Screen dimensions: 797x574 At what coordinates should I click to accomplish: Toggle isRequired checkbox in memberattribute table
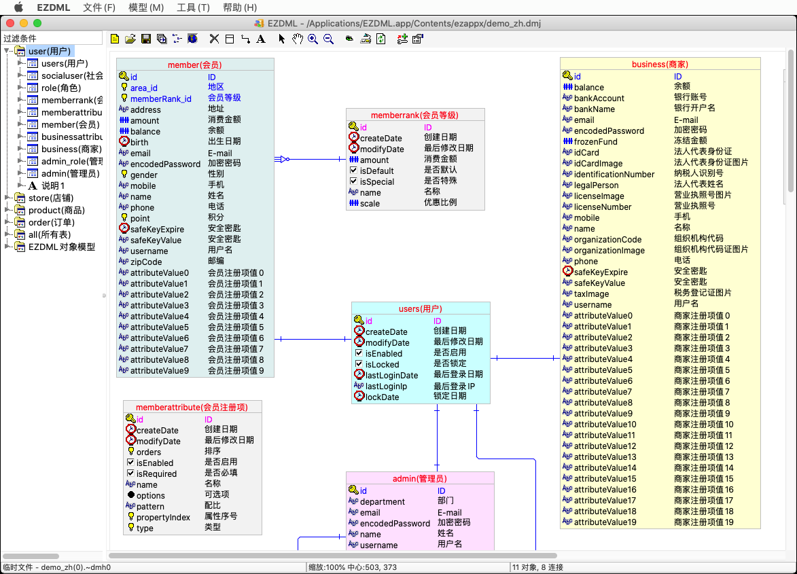(x=130, y=473)
